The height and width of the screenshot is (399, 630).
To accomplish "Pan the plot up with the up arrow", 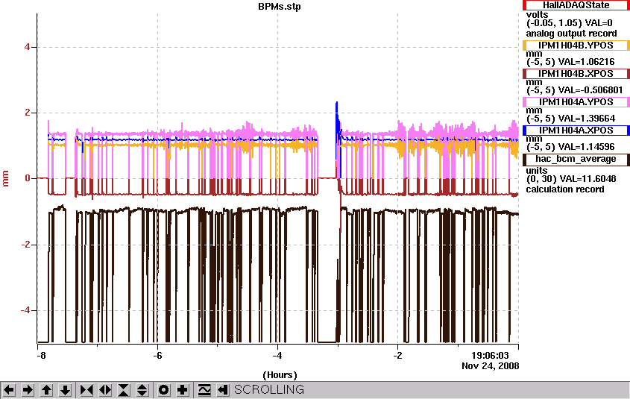I will (46, 390).
